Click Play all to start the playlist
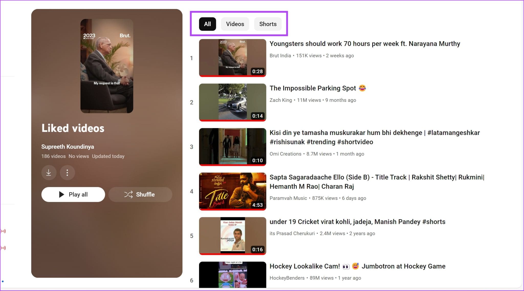This screenshot has width=524, height=291. (73, 195)
